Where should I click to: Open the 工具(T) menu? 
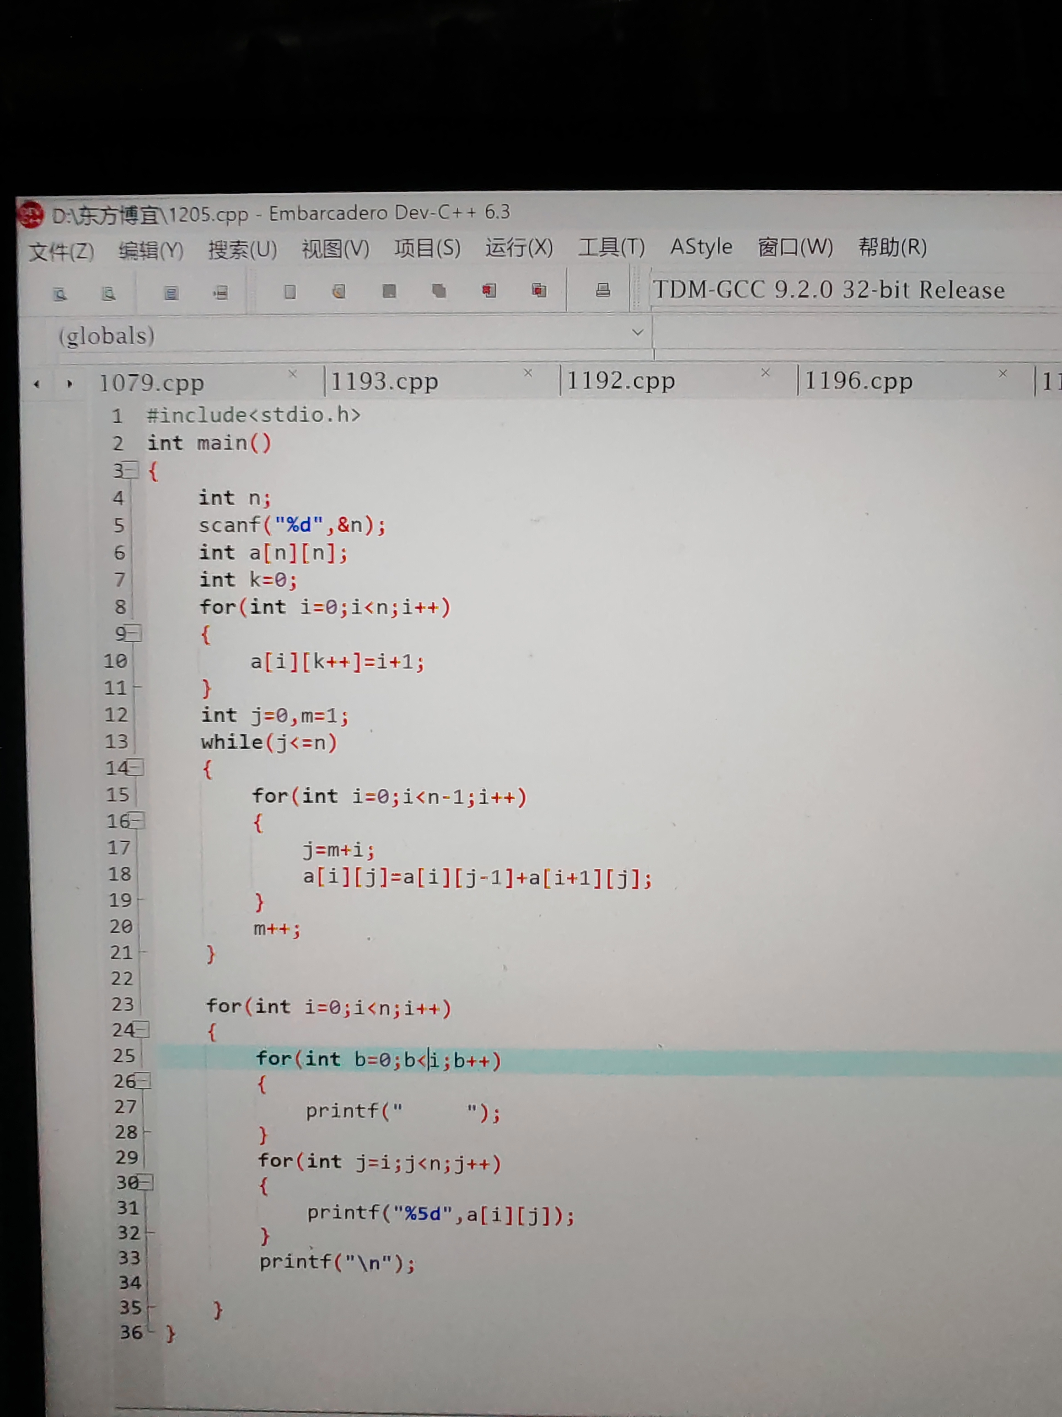(612, 247)
